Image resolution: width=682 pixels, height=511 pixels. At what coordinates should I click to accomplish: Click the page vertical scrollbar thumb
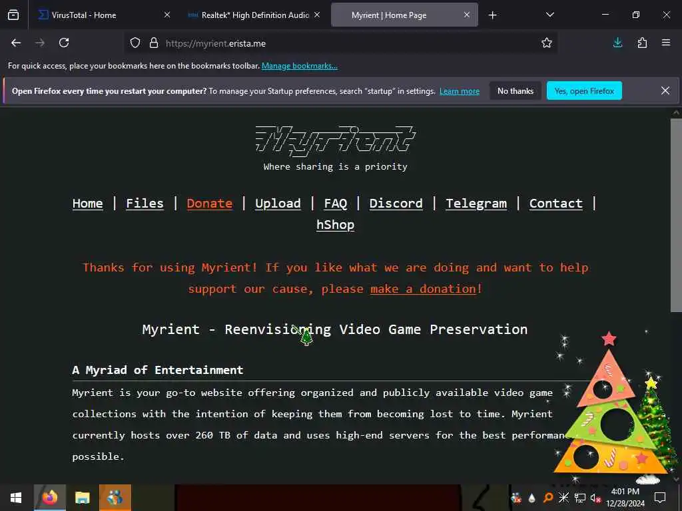[x=676, y=215]
